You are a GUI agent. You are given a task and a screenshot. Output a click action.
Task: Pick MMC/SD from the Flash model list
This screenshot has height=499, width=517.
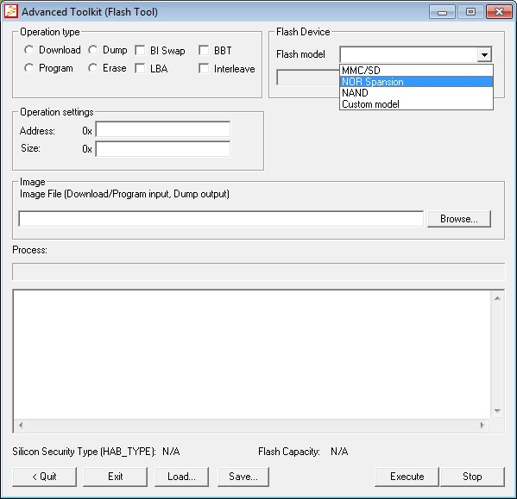click(x=416, y=71)
